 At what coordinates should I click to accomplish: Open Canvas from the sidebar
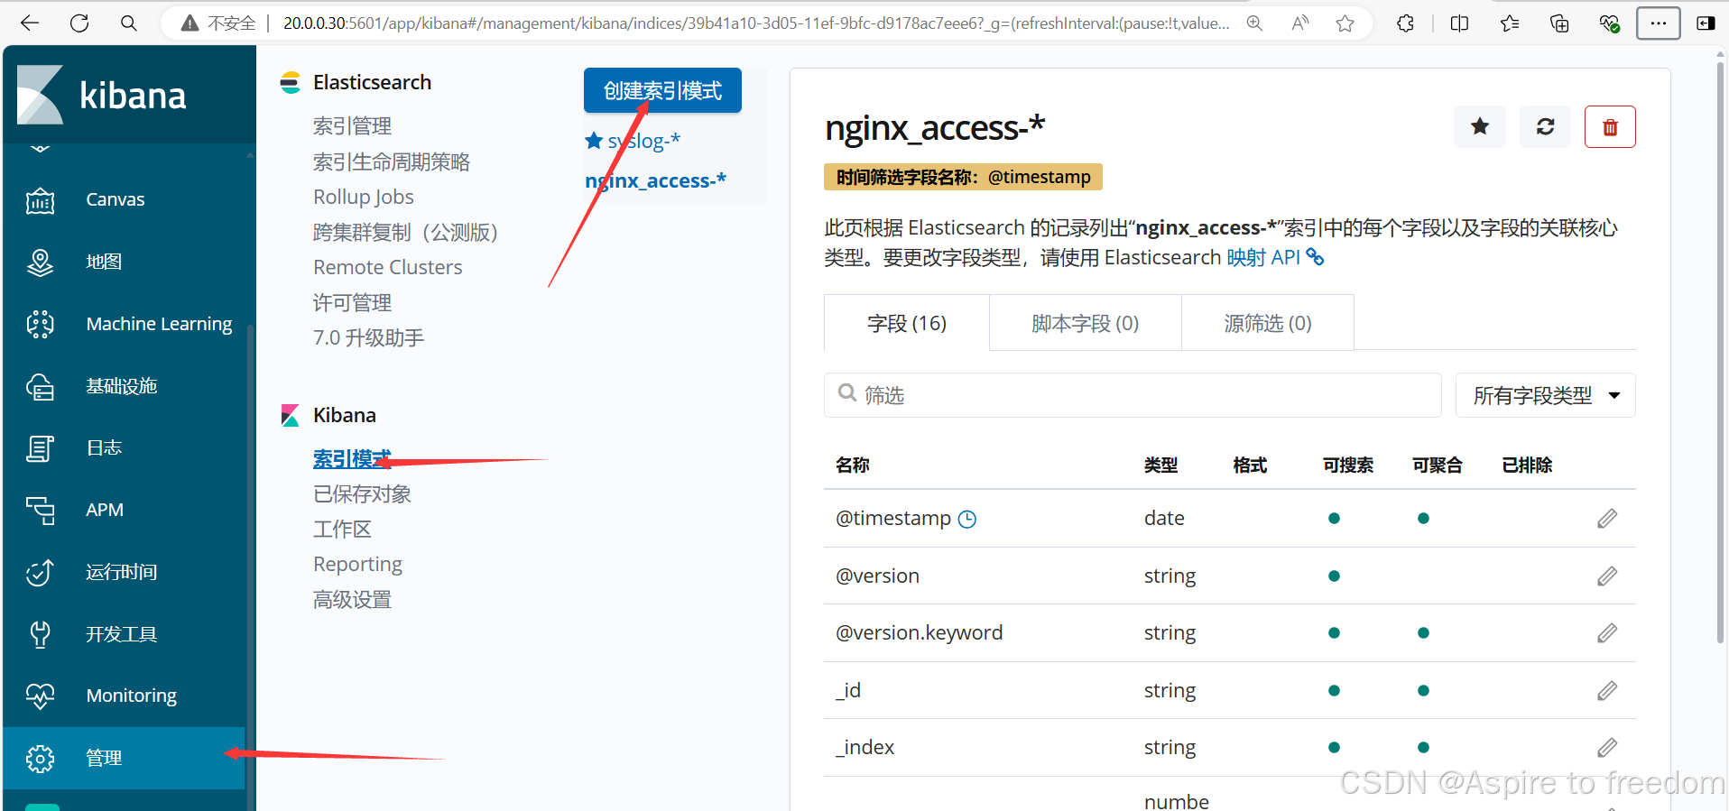point(115,199)
